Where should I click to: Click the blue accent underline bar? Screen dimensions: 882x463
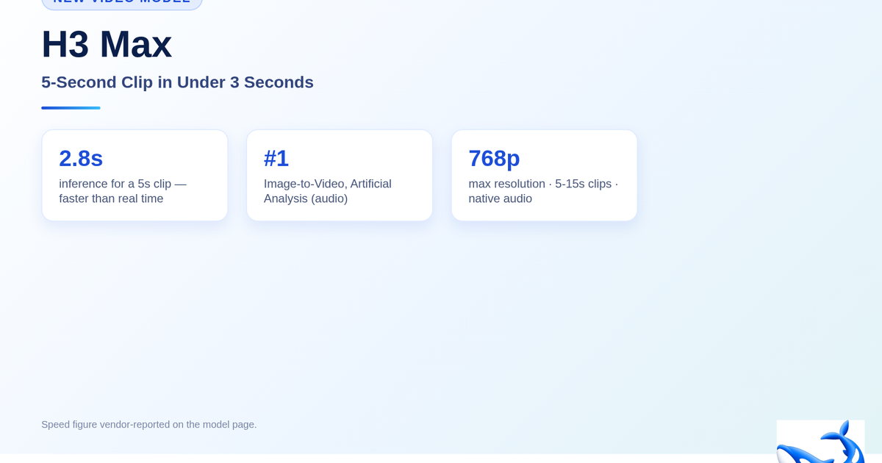pos(71,108)
